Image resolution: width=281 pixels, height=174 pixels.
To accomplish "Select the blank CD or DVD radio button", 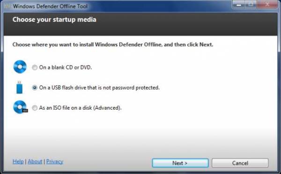I will (35, 68).
